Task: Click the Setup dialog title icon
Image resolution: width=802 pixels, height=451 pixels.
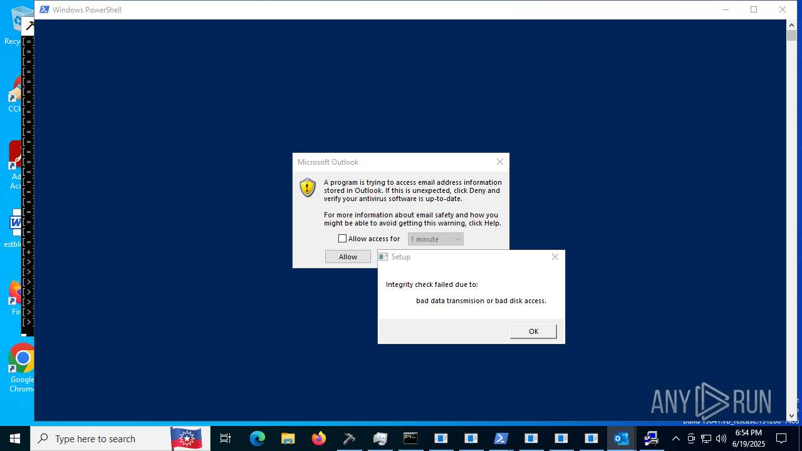Action: coord(383,257)
